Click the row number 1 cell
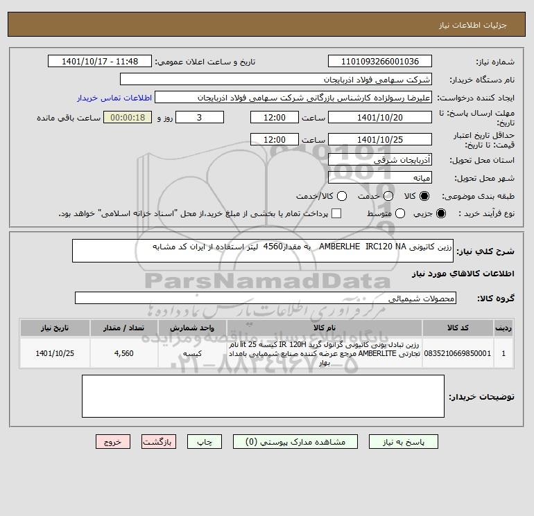 coord(503,353)
